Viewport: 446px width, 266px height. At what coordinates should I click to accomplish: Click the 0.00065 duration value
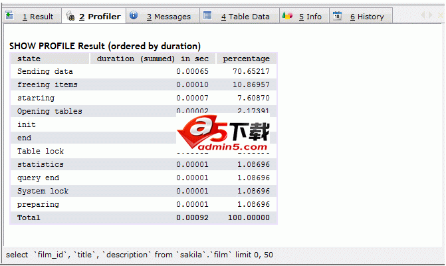pos(192,71)
